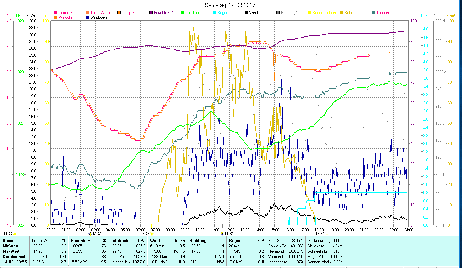Click the black Wind* legend swatch

tap(246, 13)
